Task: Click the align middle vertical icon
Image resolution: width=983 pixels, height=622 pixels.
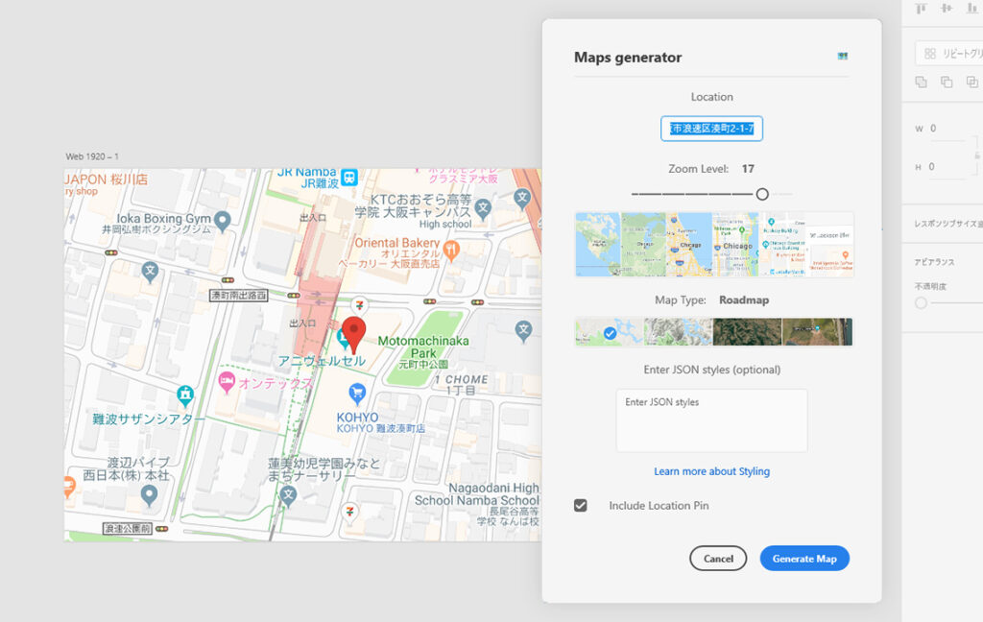Action: [946, 8]
